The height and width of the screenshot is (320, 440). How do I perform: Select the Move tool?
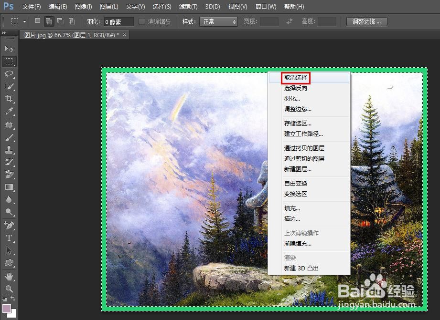pyautogui.click(x=9, y=48)
